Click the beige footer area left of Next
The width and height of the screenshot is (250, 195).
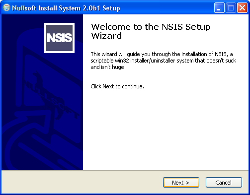(x=82, y=182)
